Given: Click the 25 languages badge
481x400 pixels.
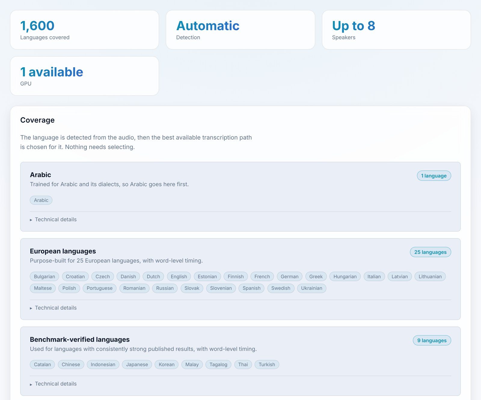Looking at the screenshot, I should 430,252.
